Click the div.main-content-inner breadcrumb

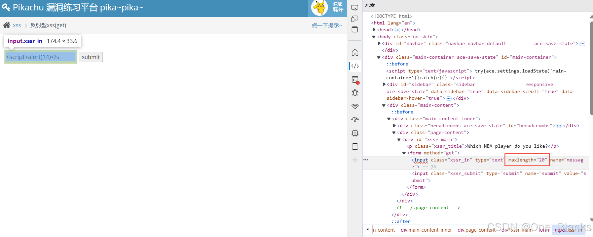point(426,230)
